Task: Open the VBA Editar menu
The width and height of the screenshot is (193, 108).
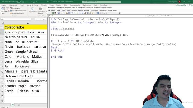Action: (59, 10)
